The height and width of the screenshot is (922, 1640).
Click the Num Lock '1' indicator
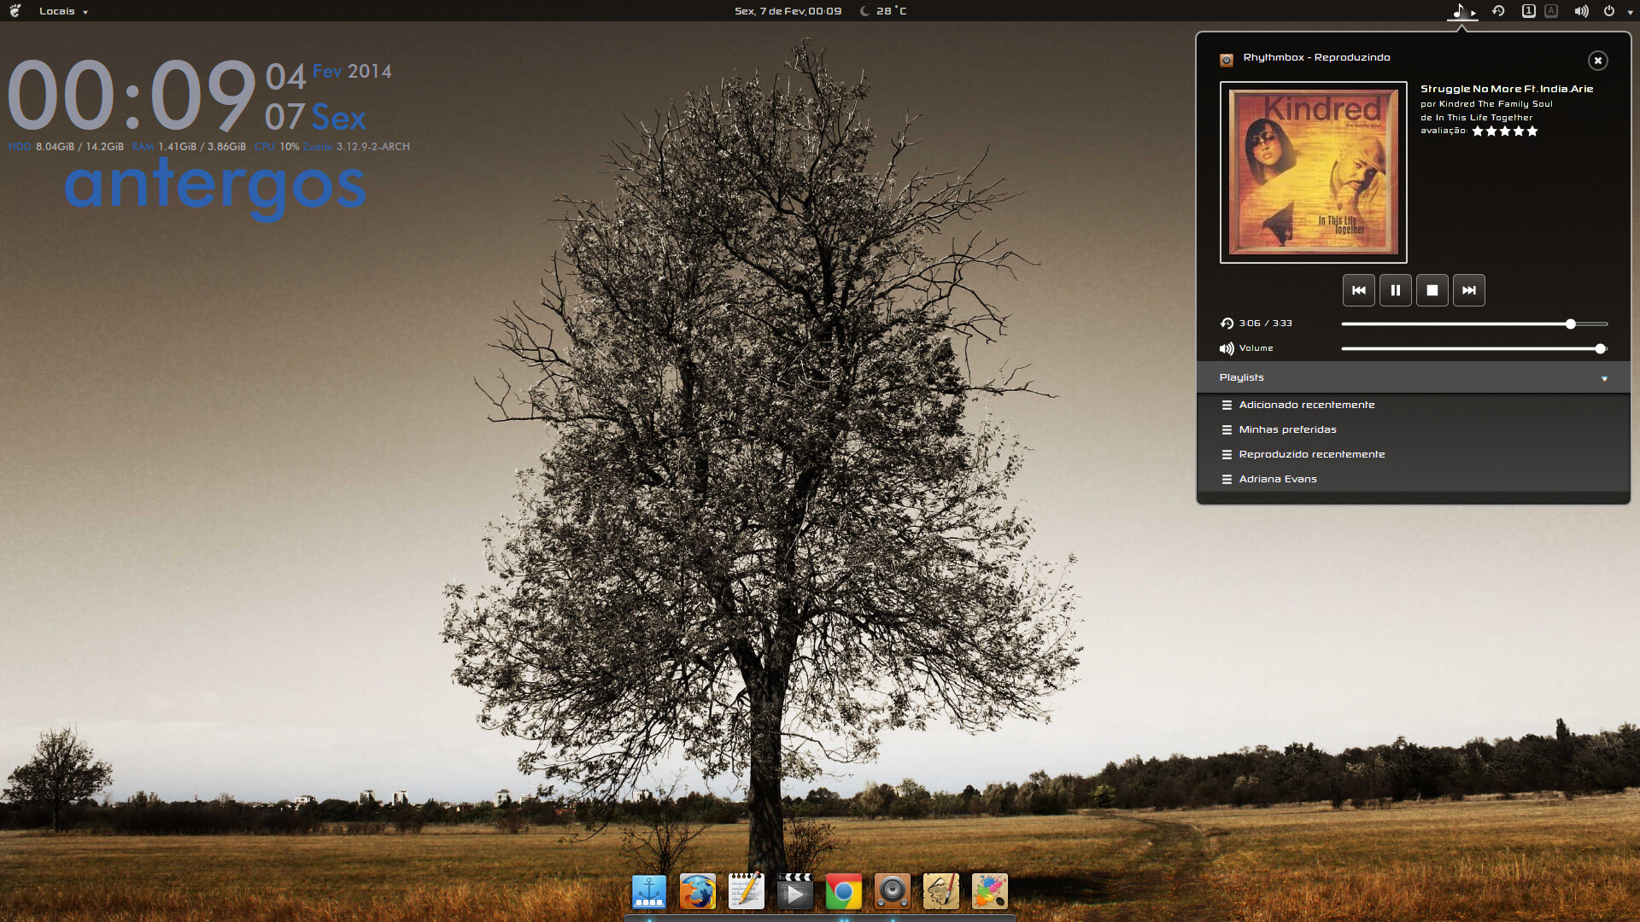pos(1529,11)
